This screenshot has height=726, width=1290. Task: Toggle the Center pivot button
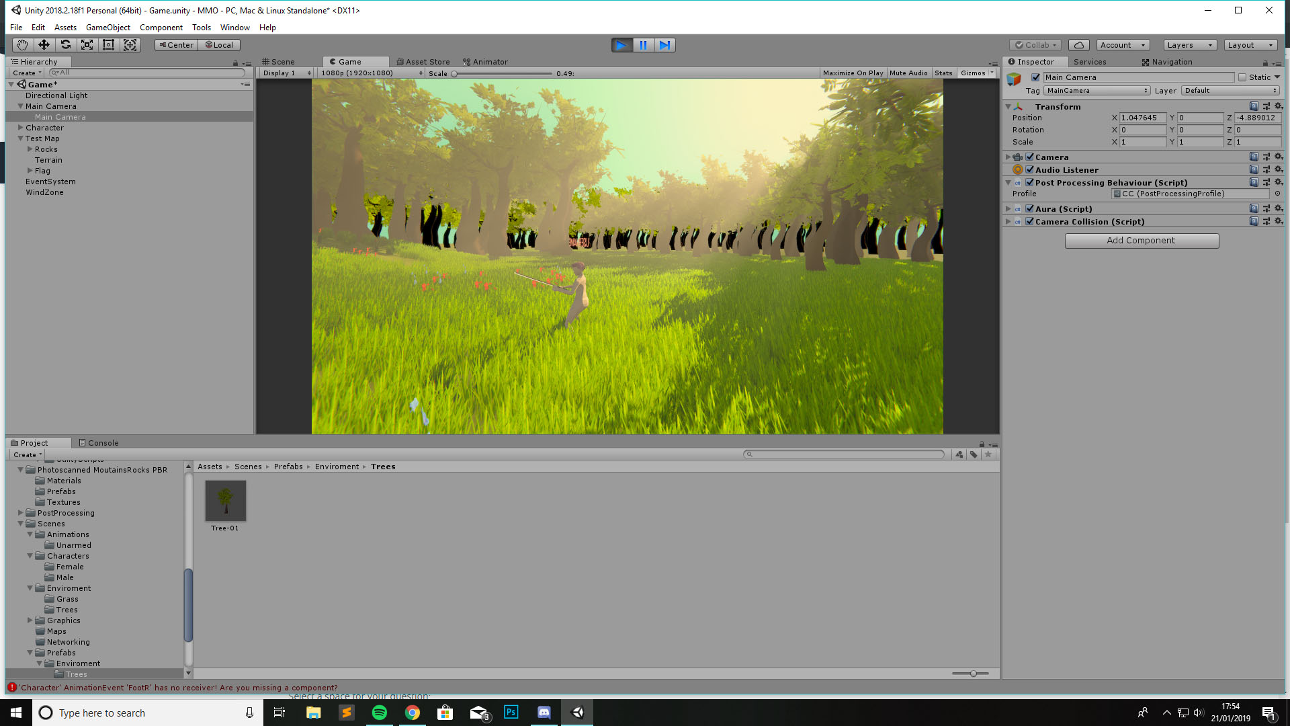[176, 45]
